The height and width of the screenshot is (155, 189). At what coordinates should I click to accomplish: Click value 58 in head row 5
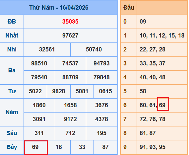point(143,91)
